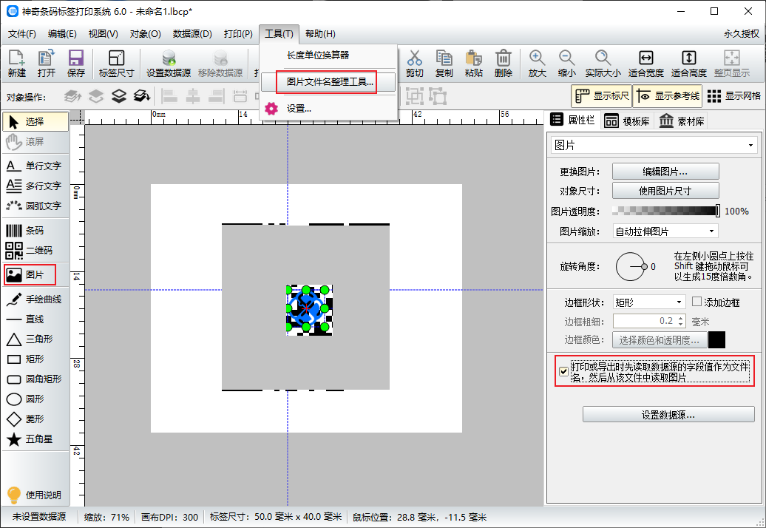Screen dimensions: 766x528
Task: Save the label with the 保存 icon
Action: tap(75, 64)
